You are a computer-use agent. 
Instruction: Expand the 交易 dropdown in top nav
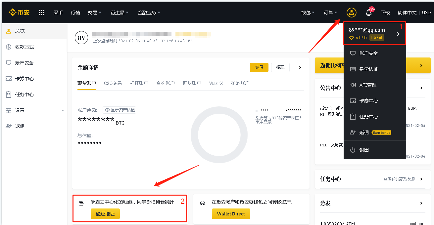click(95, 13)
